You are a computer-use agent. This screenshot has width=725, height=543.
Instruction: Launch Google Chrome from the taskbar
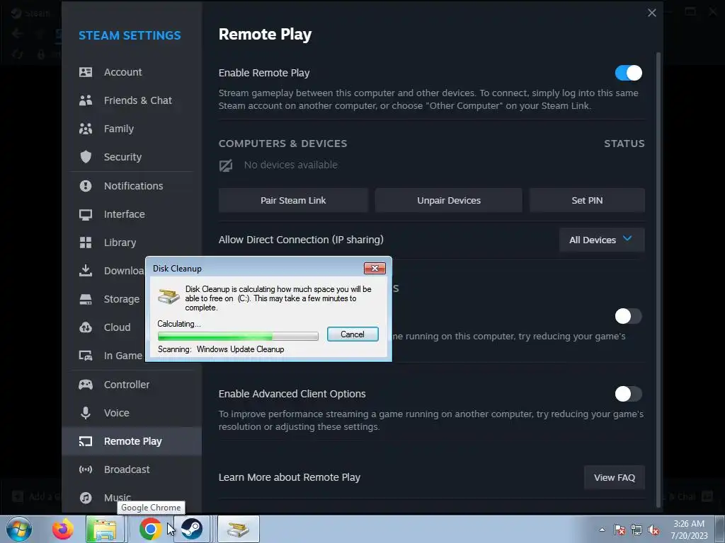[150, 529]
